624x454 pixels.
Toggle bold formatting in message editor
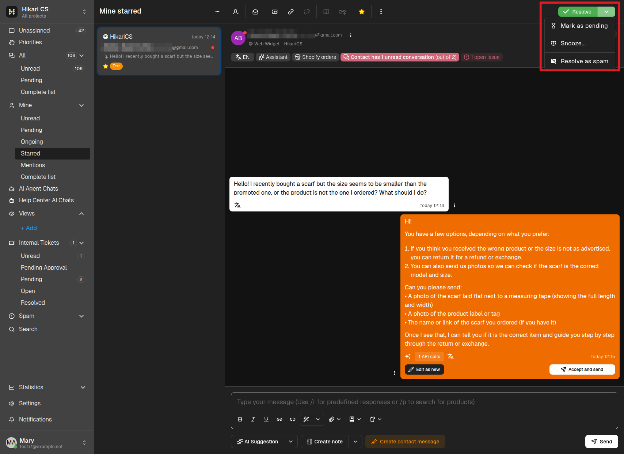240,419
